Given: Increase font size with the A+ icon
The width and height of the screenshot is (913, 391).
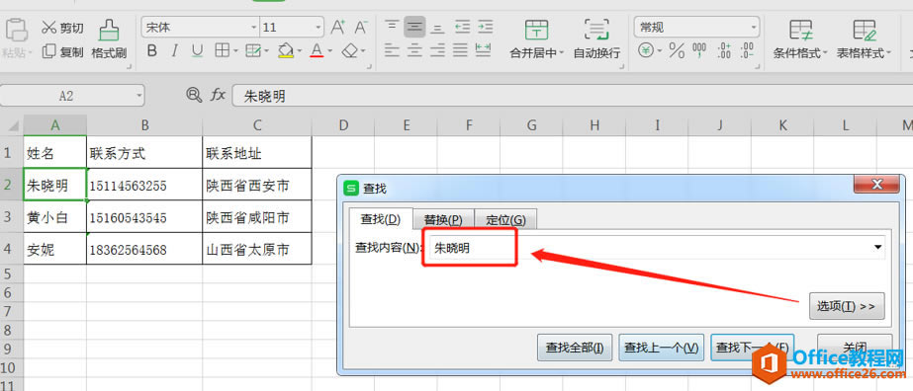Looking at the screenshot, I should (x=337, y=28).
